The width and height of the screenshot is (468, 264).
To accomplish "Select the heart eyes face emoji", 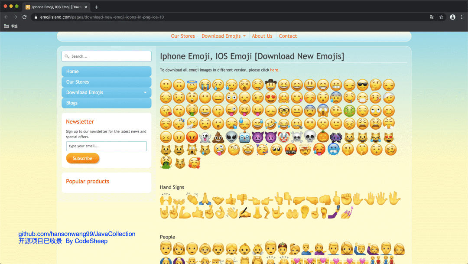I will pyautogui.click(x=270, y=98).
